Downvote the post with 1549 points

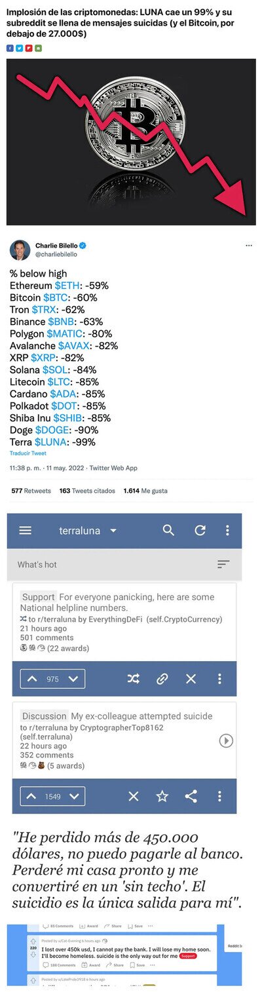75,796
